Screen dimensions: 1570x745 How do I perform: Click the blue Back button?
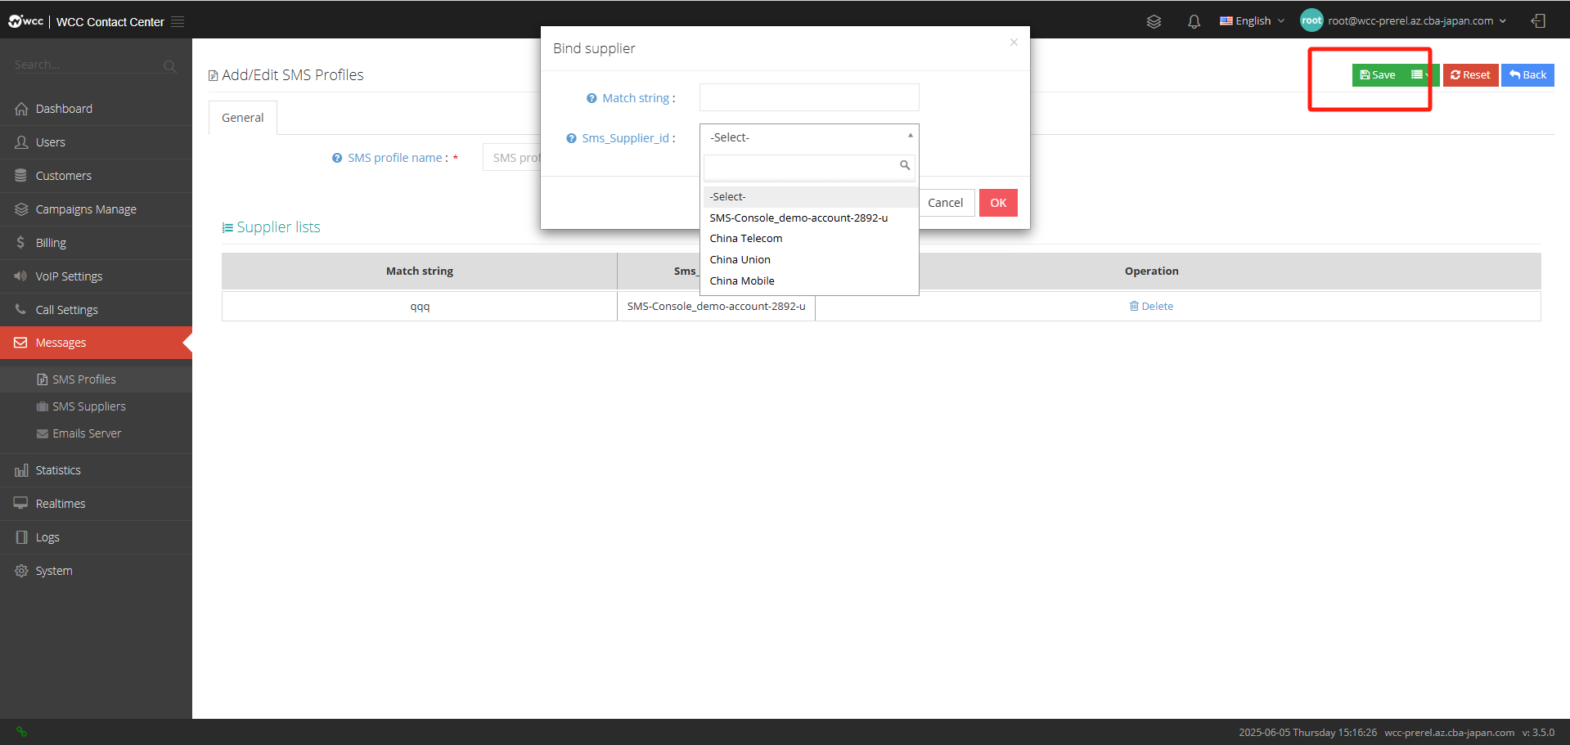pos(1527,74)
